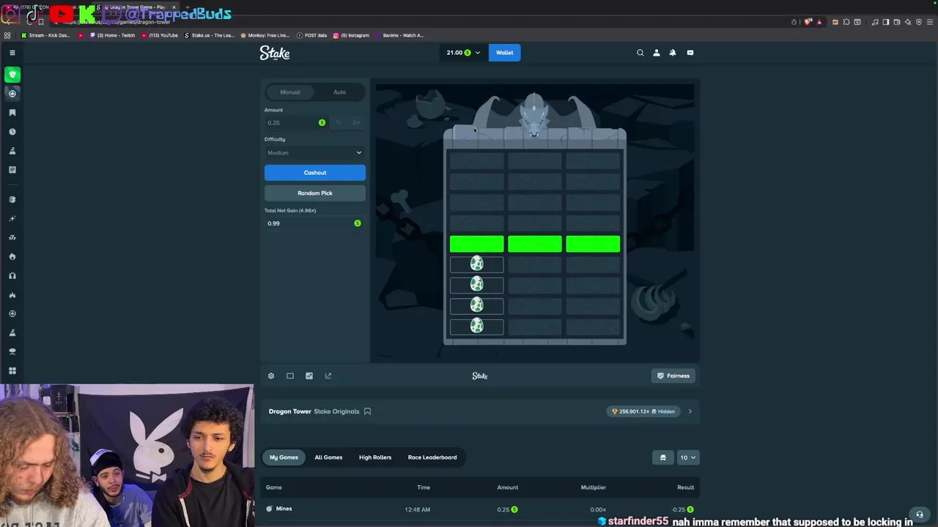
Task: Open the browser music note icon
Action: click(x=876, y=22)
